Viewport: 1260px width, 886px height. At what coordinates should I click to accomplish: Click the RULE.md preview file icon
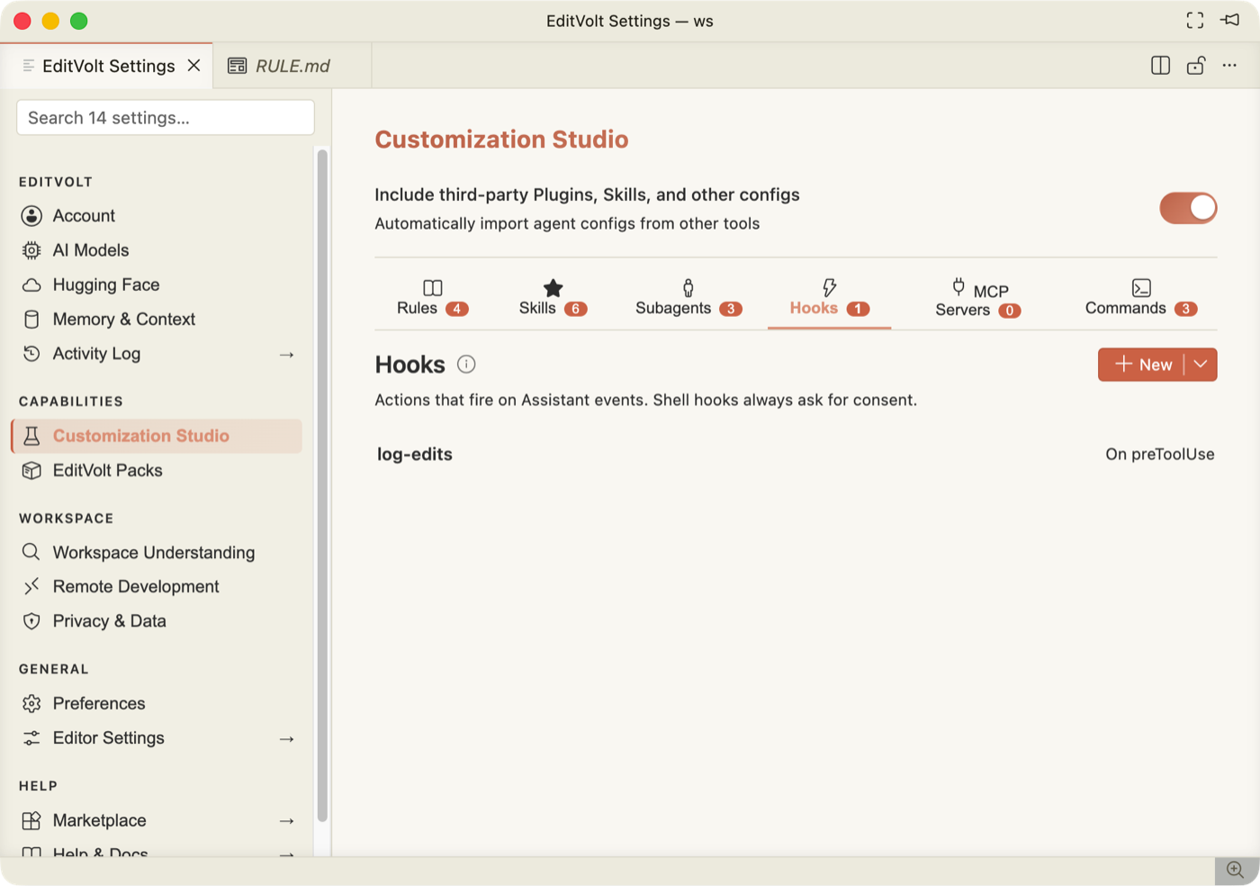pyautogui.click(x=238, y=66)
